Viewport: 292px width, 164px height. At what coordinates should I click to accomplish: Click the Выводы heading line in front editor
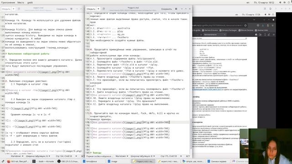(x=96, y=153)
